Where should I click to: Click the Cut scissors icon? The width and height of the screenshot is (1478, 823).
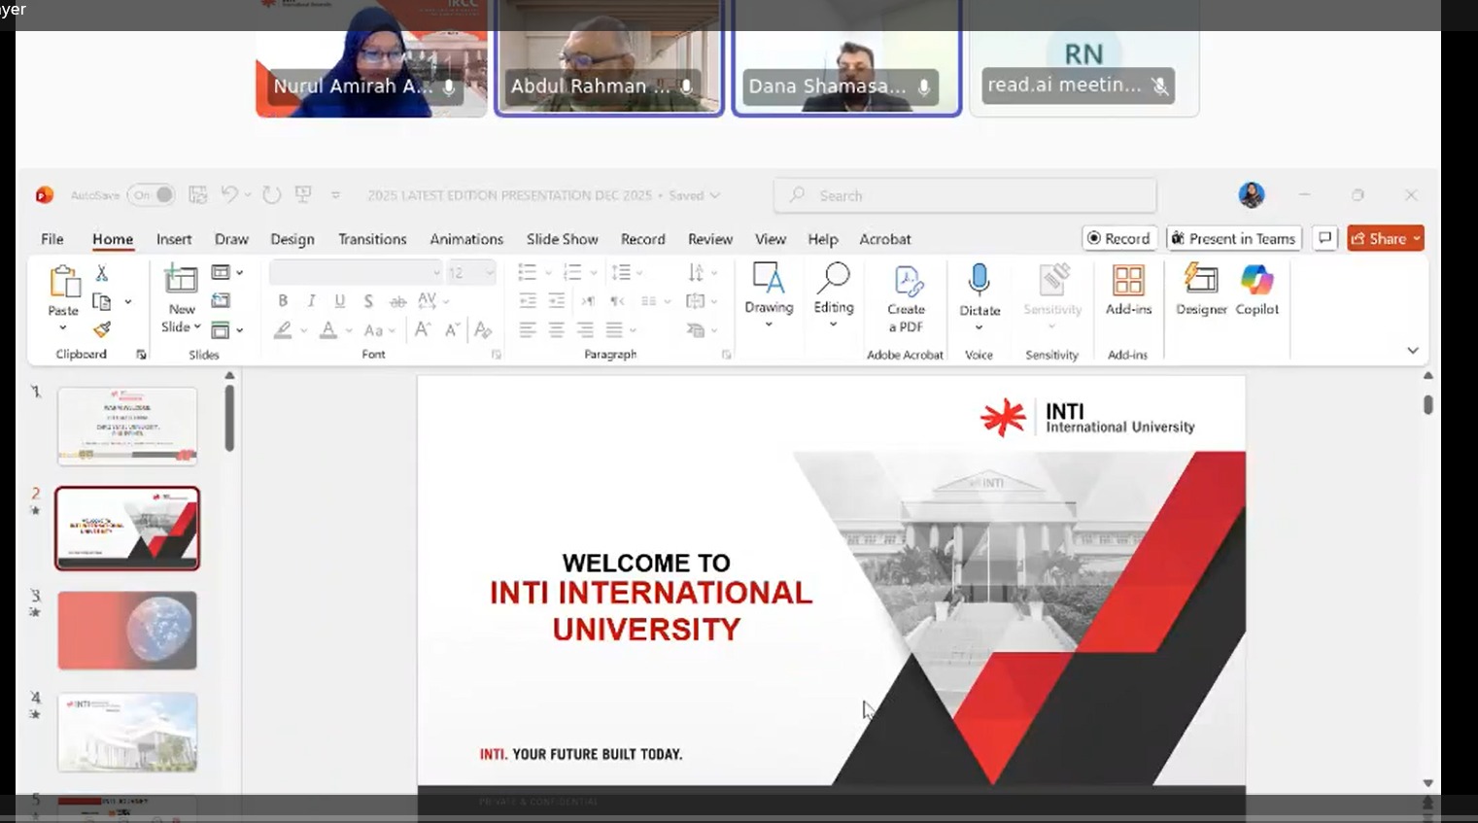click(x=102, y=273)
